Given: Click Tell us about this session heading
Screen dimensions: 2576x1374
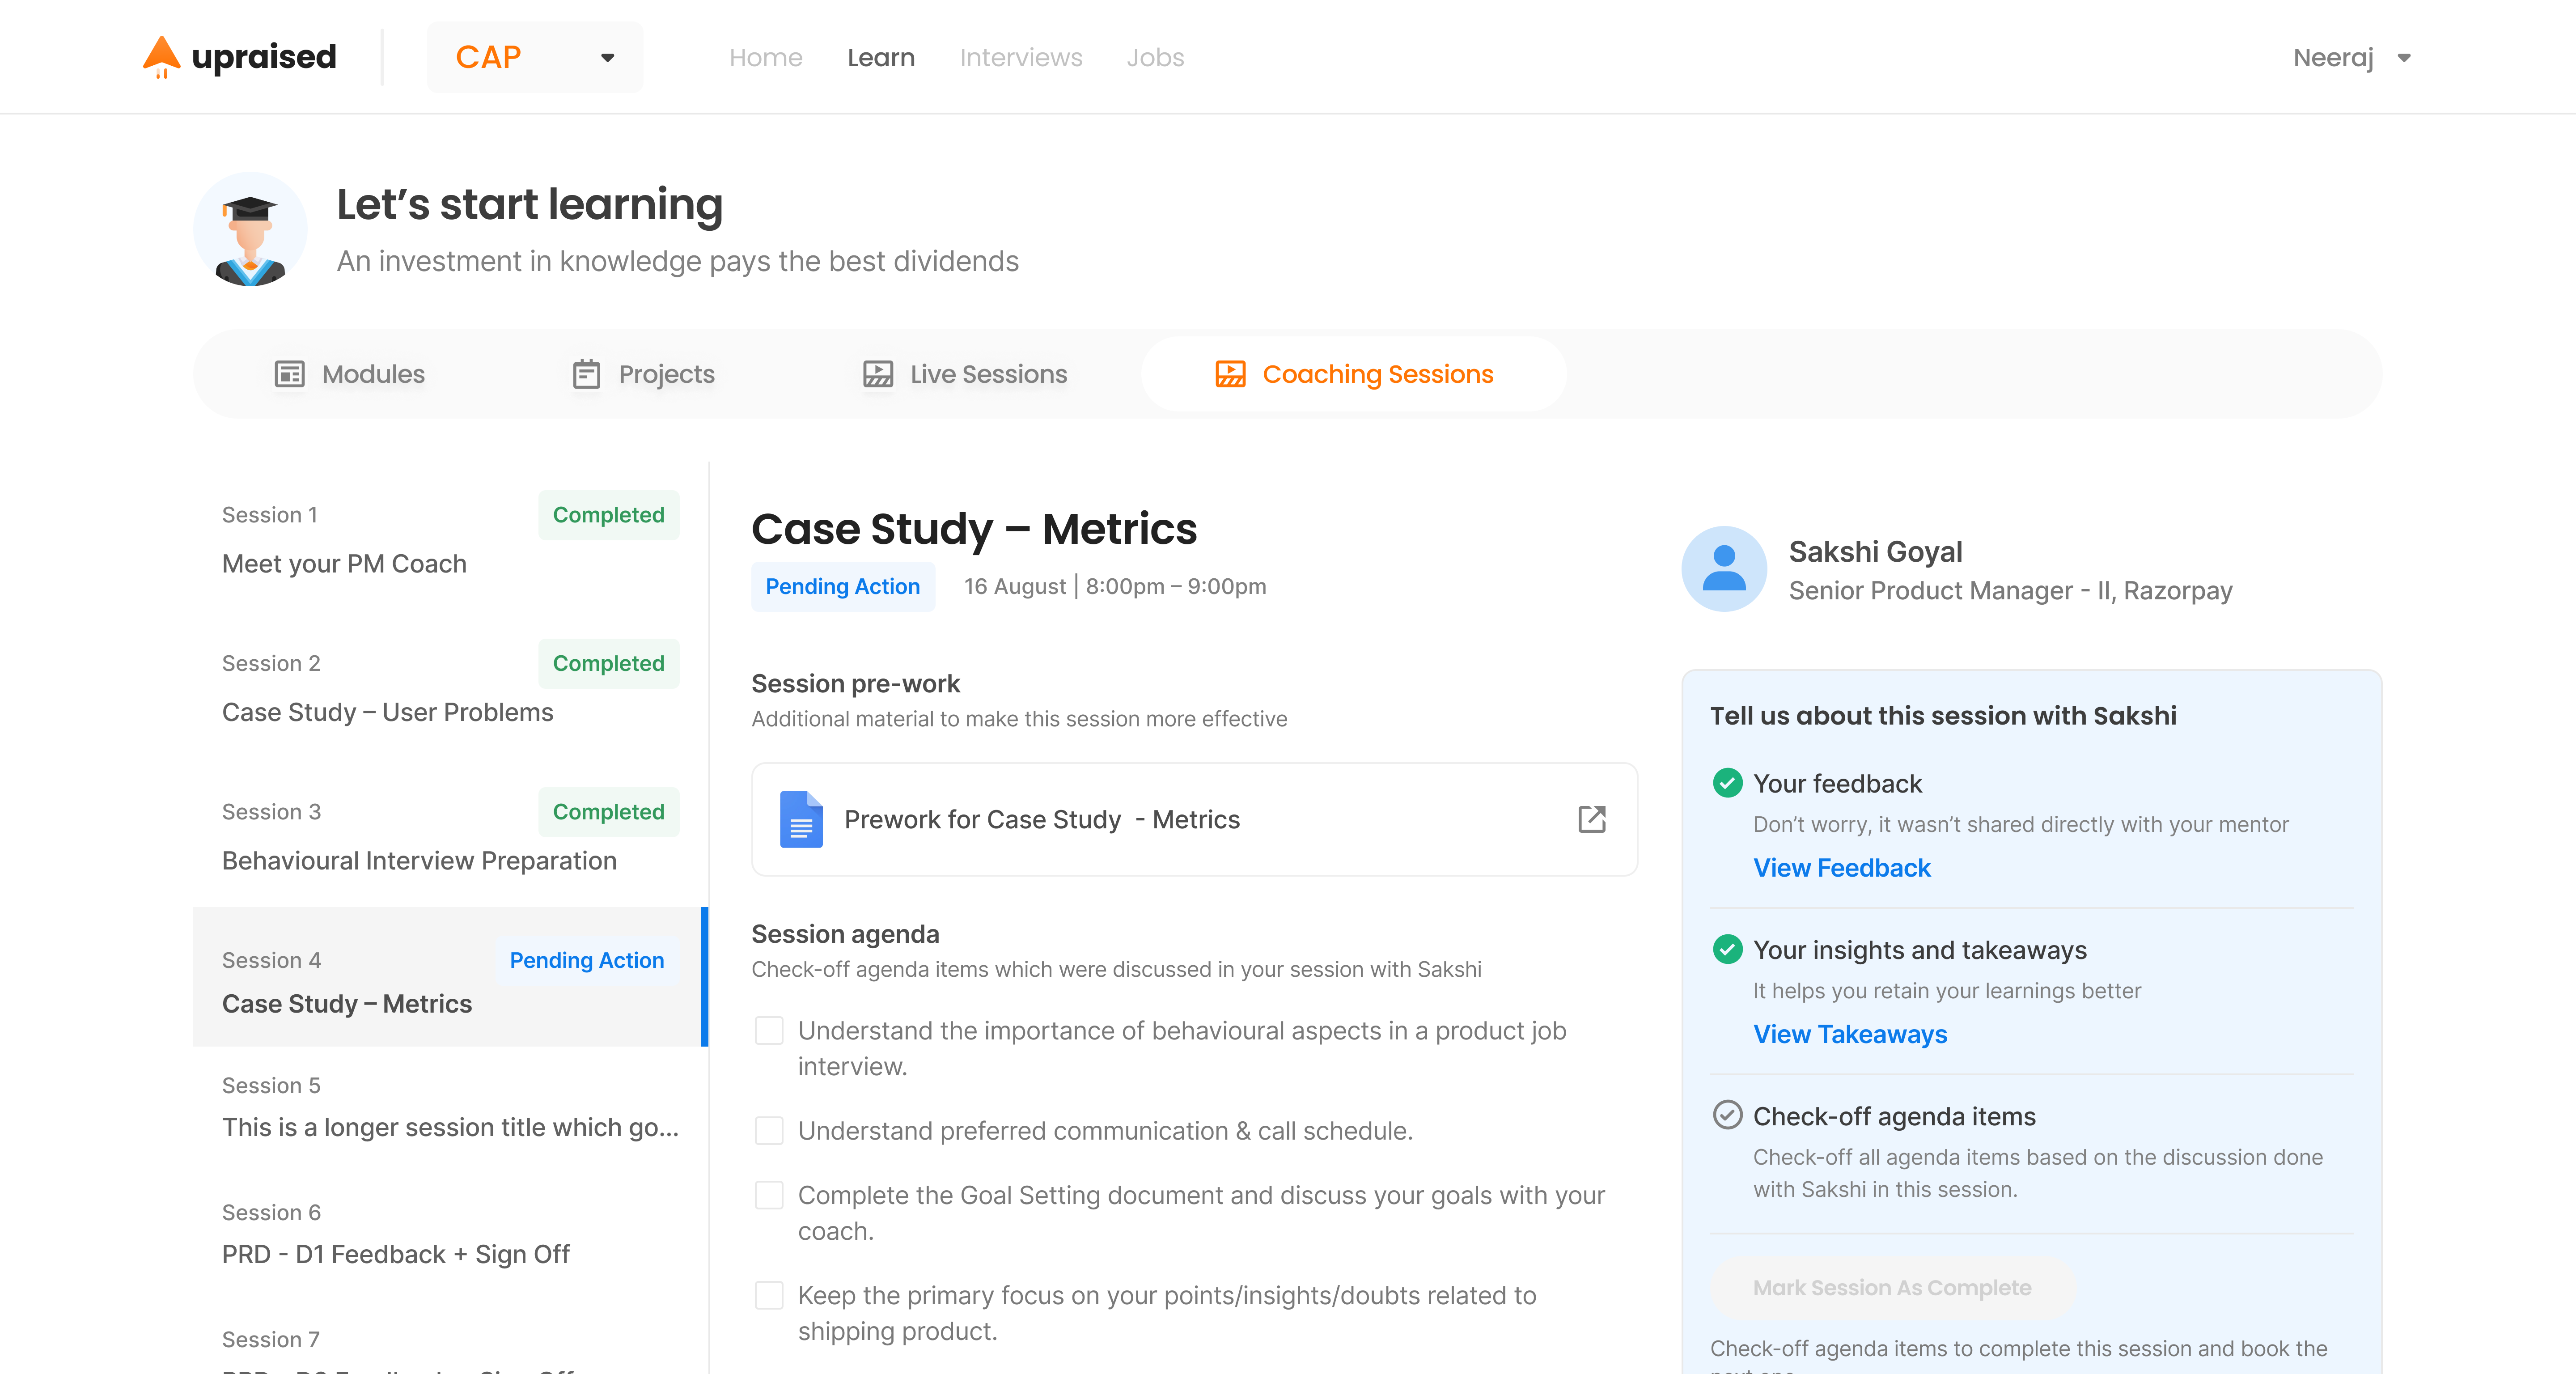Looking at the screenshot, I should coord(1943,716).
